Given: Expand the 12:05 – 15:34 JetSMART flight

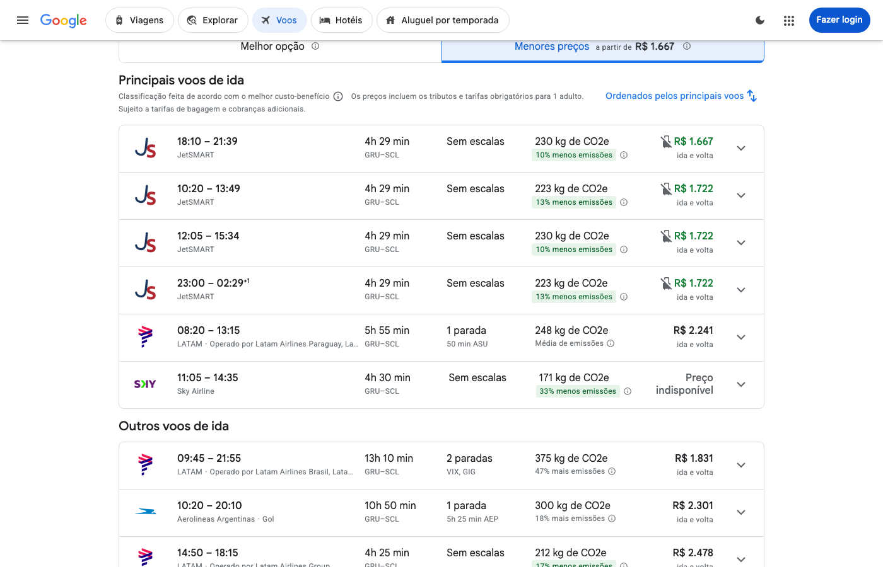Looking at the screenshot, I should pyautogui.click(x=741, y=243).
